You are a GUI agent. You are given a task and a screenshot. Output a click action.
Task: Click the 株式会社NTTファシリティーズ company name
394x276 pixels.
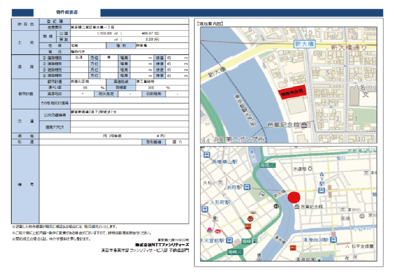162,245
